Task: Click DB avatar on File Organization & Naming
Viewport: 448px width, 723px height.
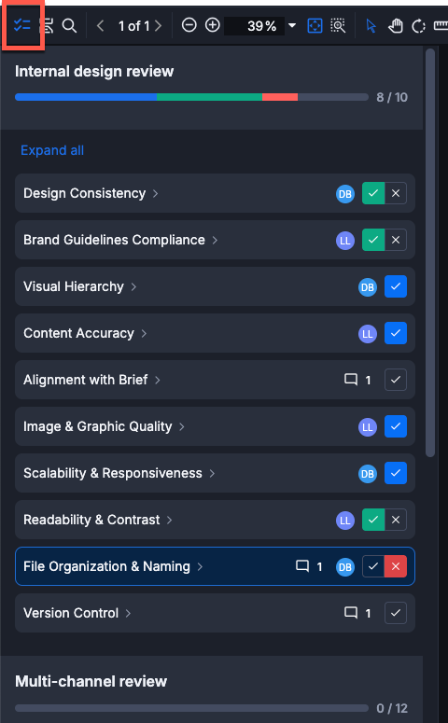Action: 345,566
